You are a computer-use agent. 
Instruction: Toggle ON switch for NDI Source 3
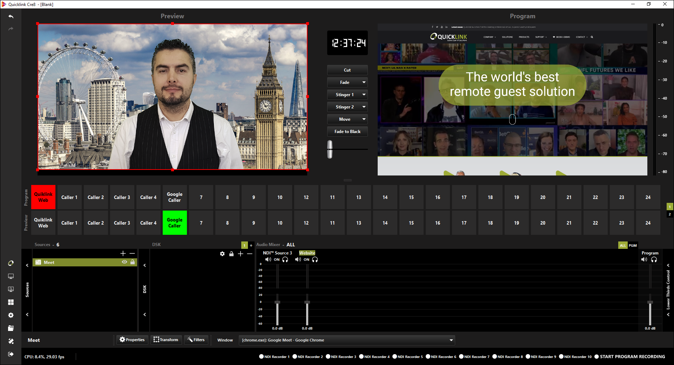(x=277, y=260)
